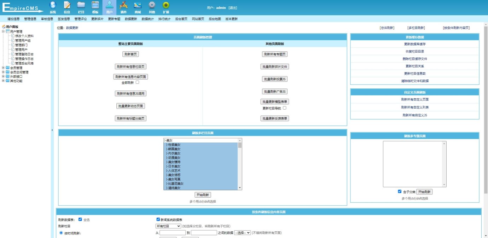
Task: Click the page icon beside 管理登陆日志
Action: tap(13, 54)
